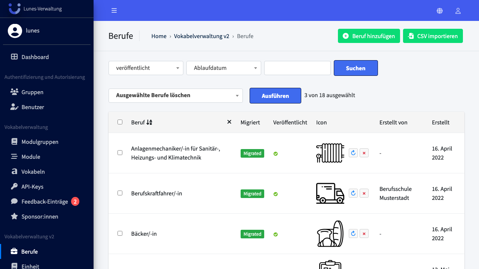Toggle the select-all header checkbox

click(120, 122)
